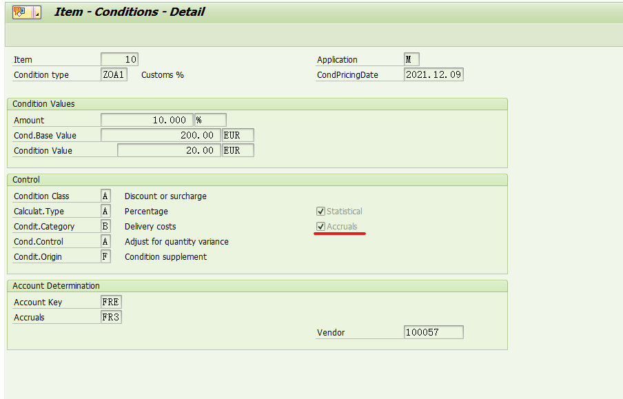Select the Cond.Base Value field 200.00
Viewport: 623px width, 399px height.
tap(161, 135)
